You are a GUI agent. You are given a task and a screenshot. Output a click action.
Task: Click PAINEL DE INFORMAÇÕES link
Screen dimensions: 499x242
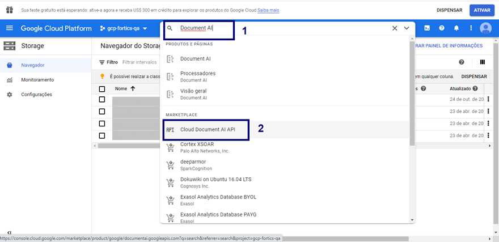point(449,46)
